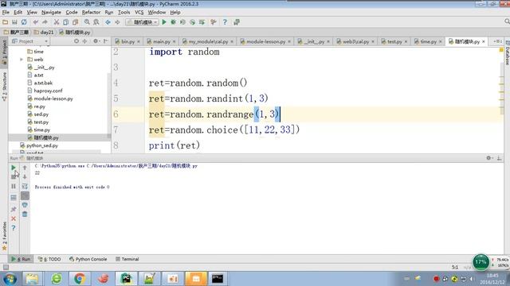This screenshot has width=510, height=286.
Task: Click the Save All toolbar icon
Action: click(x=14, y=22)
